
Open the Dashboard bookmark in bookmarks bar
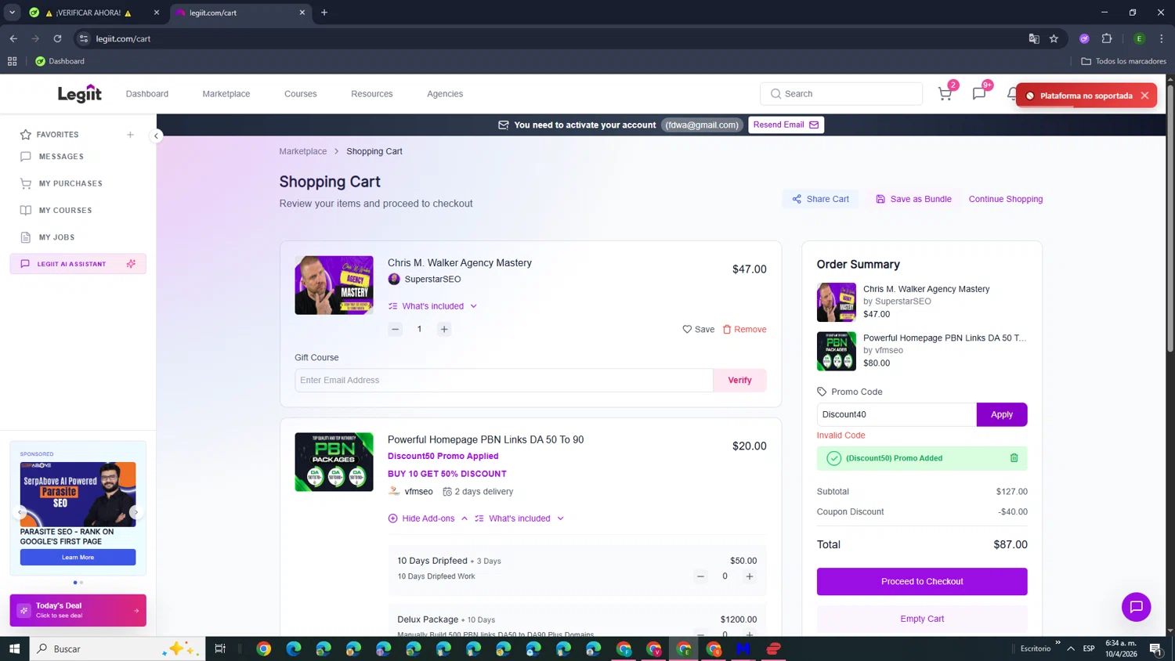60,61
